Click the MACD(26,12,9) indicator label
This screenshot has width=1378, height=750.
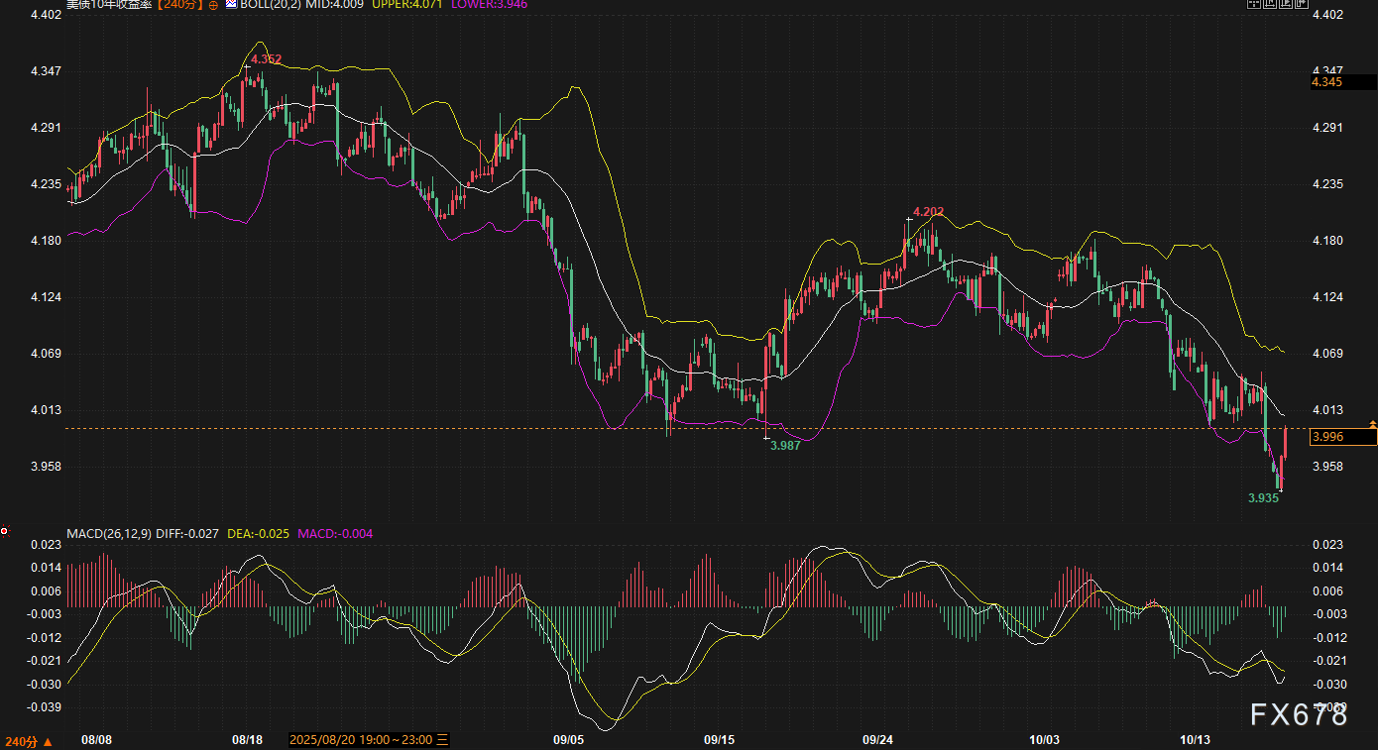coord(109,534)
